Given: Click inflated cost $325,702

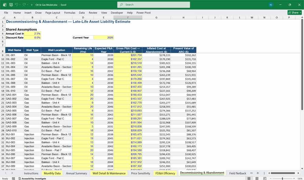Looking at the screenshot, I should pyautogui.click(x=156, y=130).
